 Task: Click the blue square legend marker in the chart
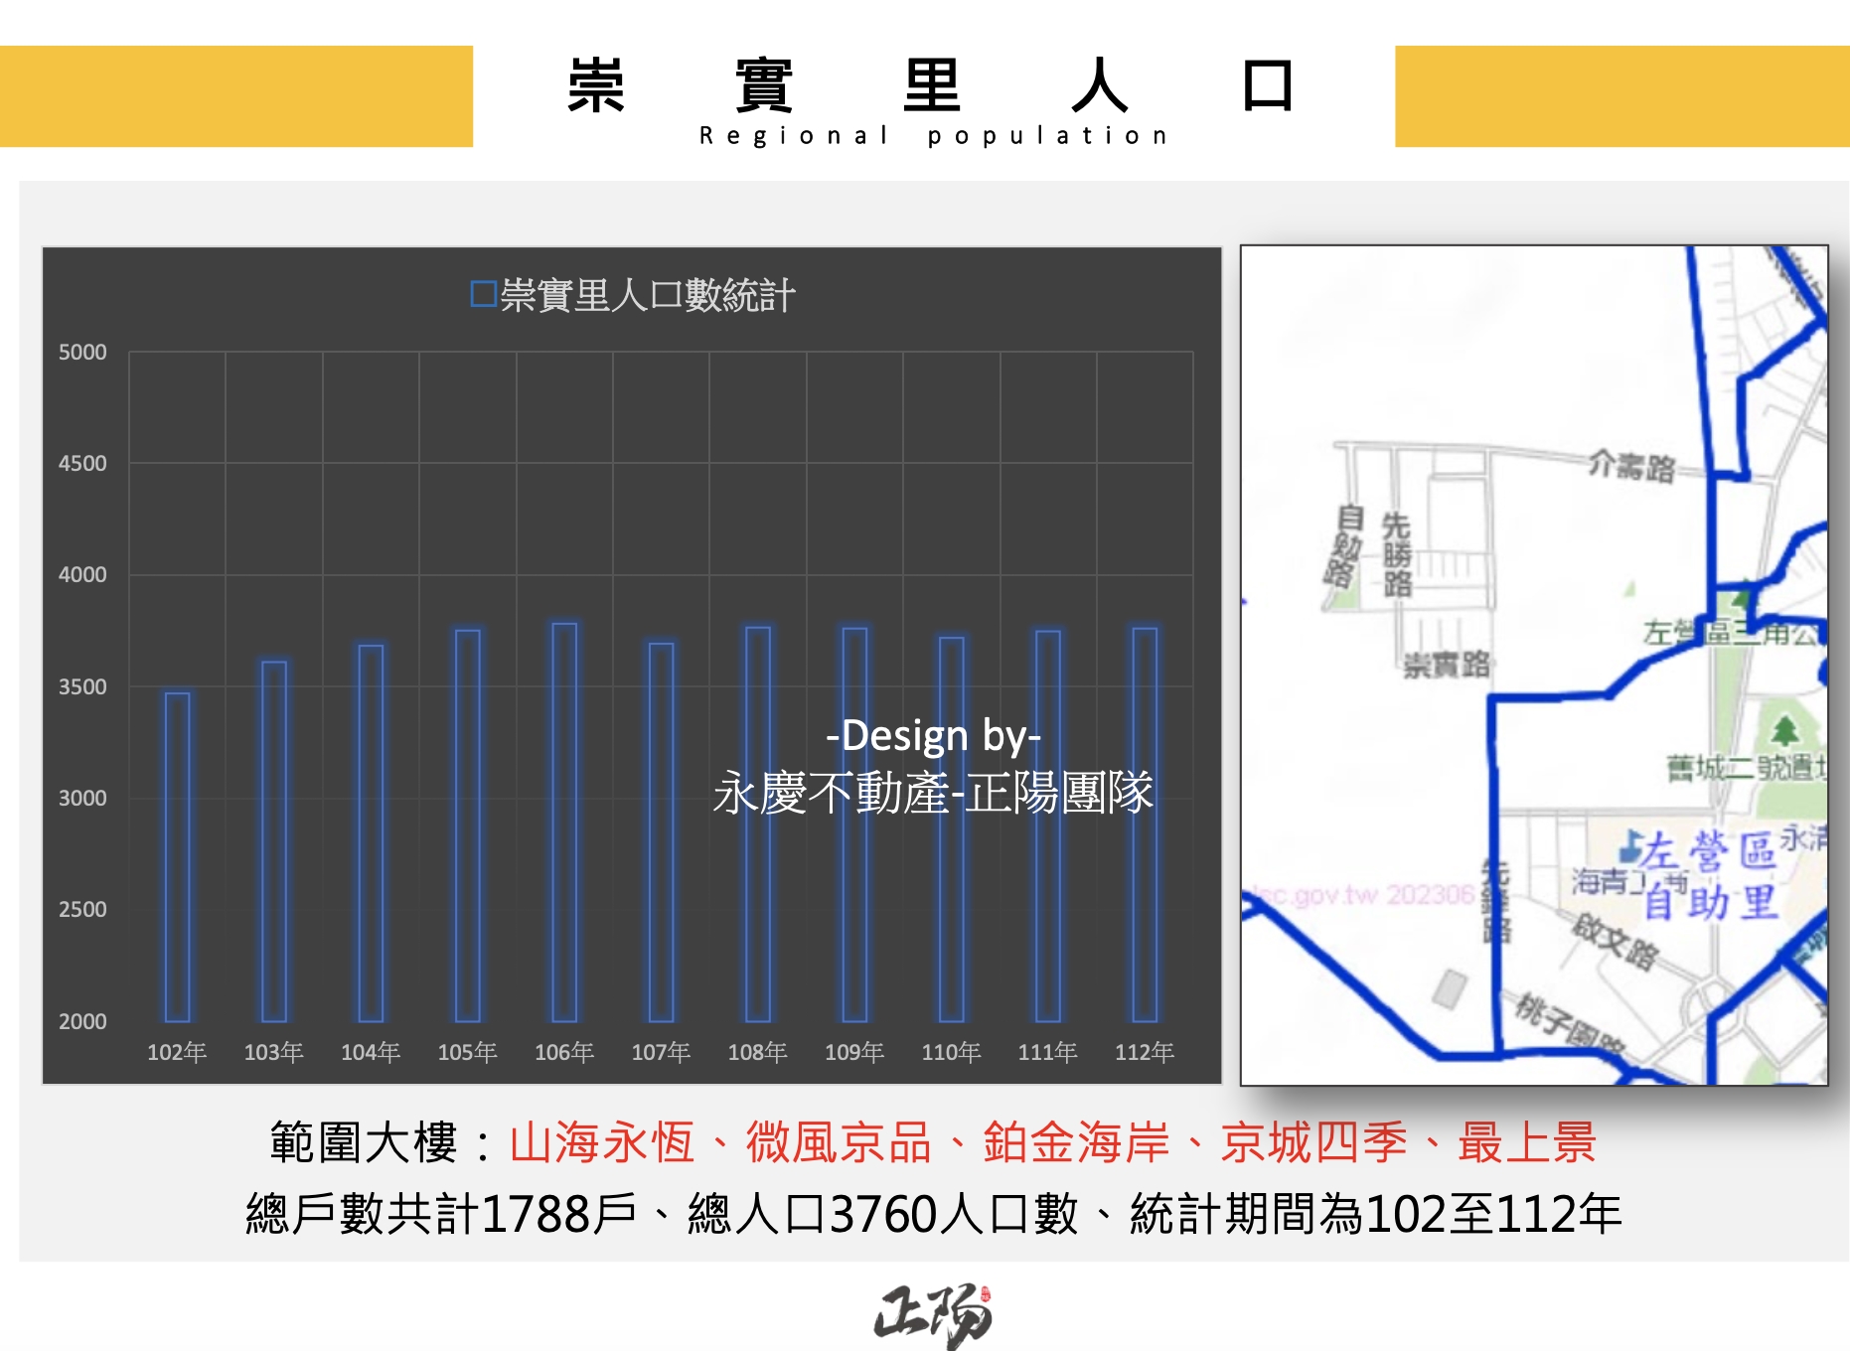pos(483,294)
